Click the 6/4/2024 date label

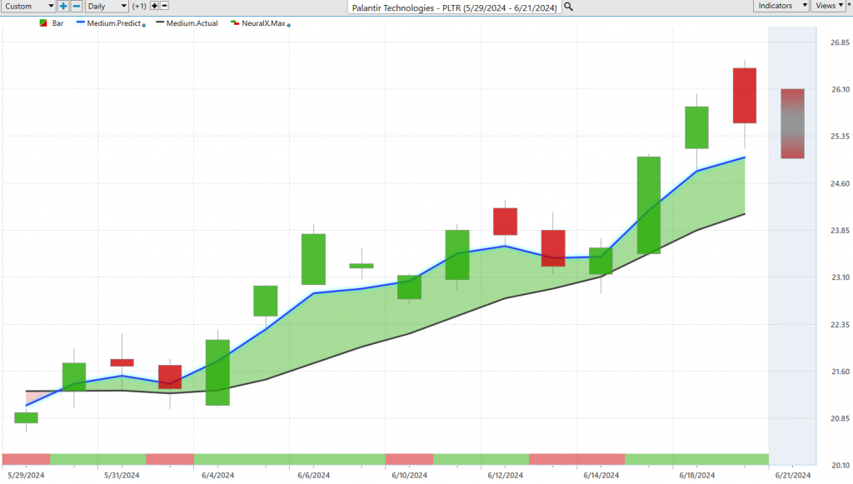217,476
